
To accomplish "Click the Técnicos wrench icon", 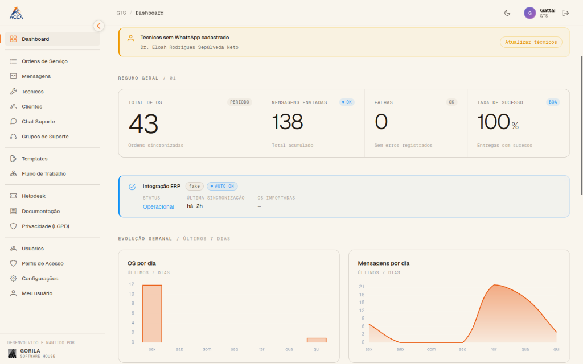I will (x=14, y=92).
